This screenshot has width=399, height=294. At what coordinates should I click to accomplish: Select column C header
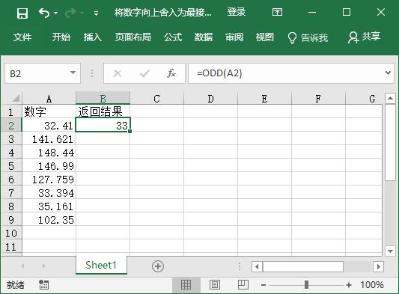pos(156,99)
